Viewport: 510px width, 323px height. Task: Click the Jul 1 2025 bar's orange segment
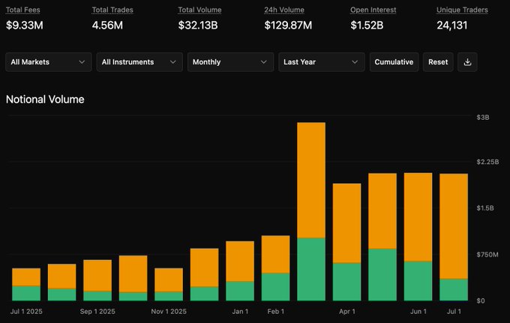pyautogui.click(x=26, y=277)
